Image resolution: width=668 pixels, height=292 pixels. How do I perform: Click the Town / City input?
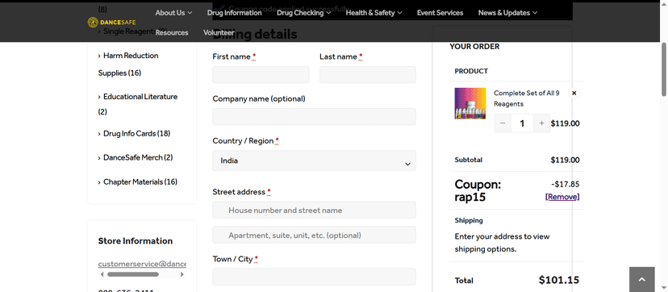coord(314,276)
